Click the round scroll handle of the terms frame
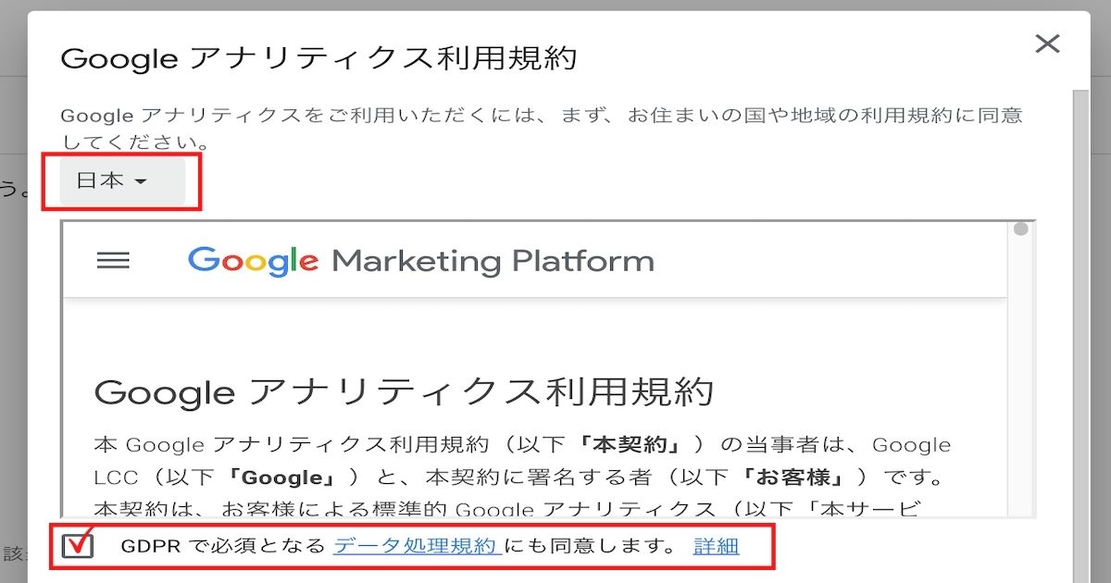The width and height of the screenshot is (1111, 583). (1021, 229)
